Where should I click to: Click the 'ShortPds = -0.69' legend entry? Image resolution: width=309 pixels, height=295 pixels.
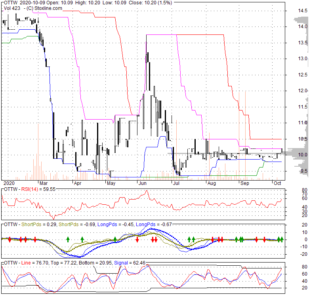(77, 225)
